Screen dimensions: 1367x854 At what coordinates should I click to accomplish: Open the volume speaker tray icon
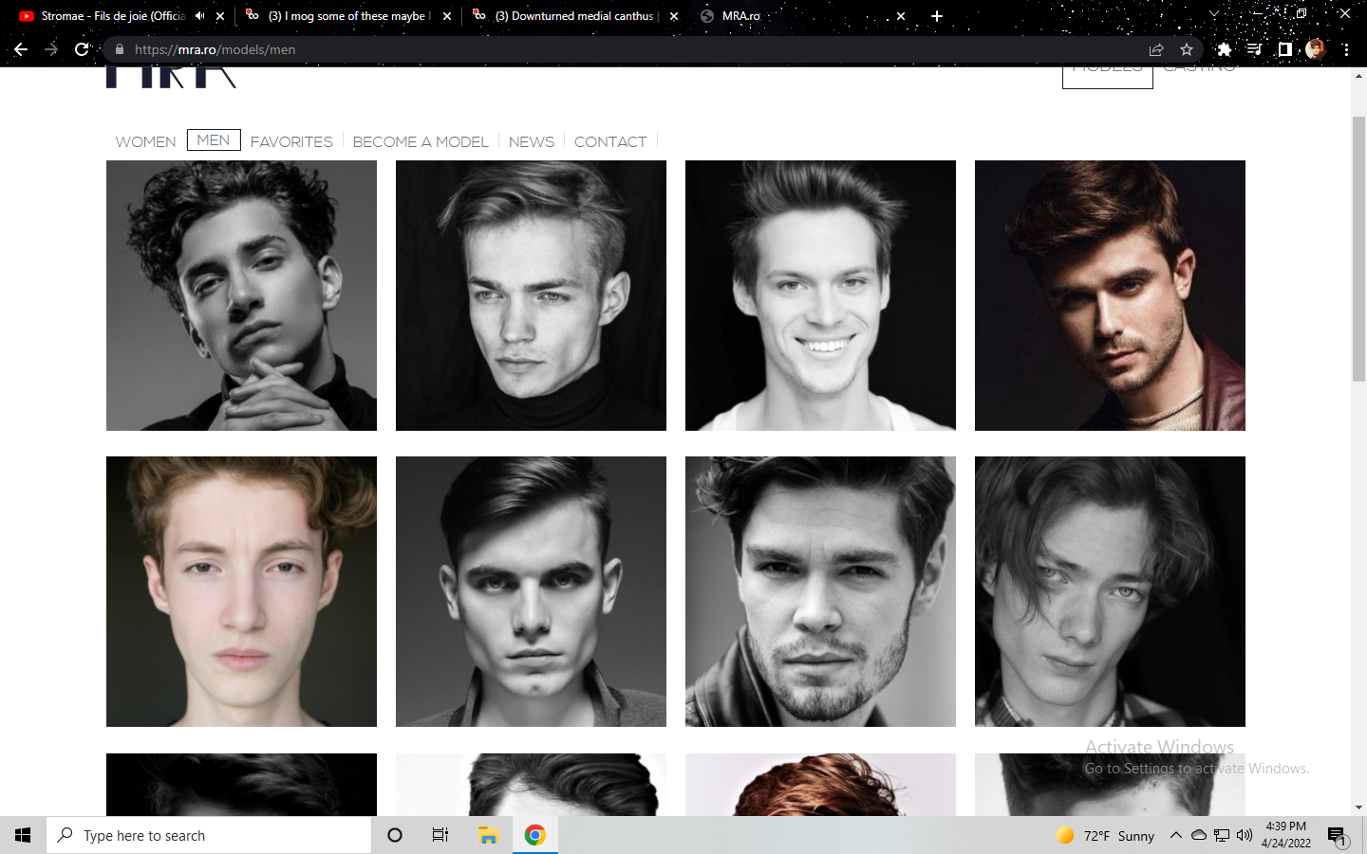[1245, 835]
